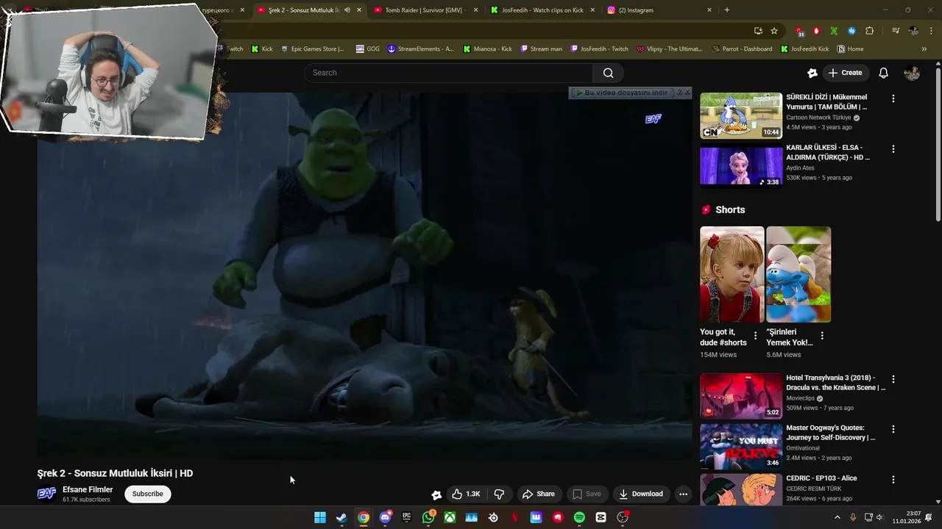
Task: Open 'You got it, dude' short thumbnail
Action: [x=732, y=274]
